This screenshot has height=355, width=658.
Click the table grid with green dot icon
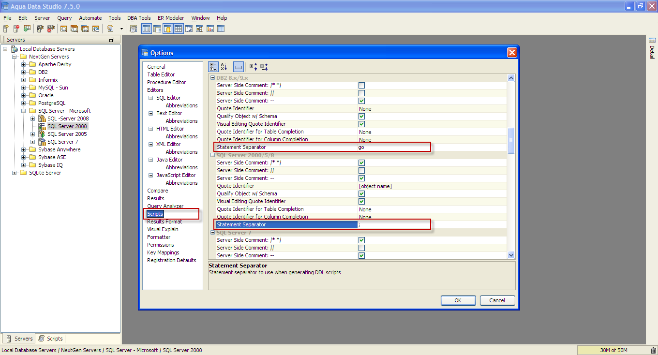[x=27, y=29]
